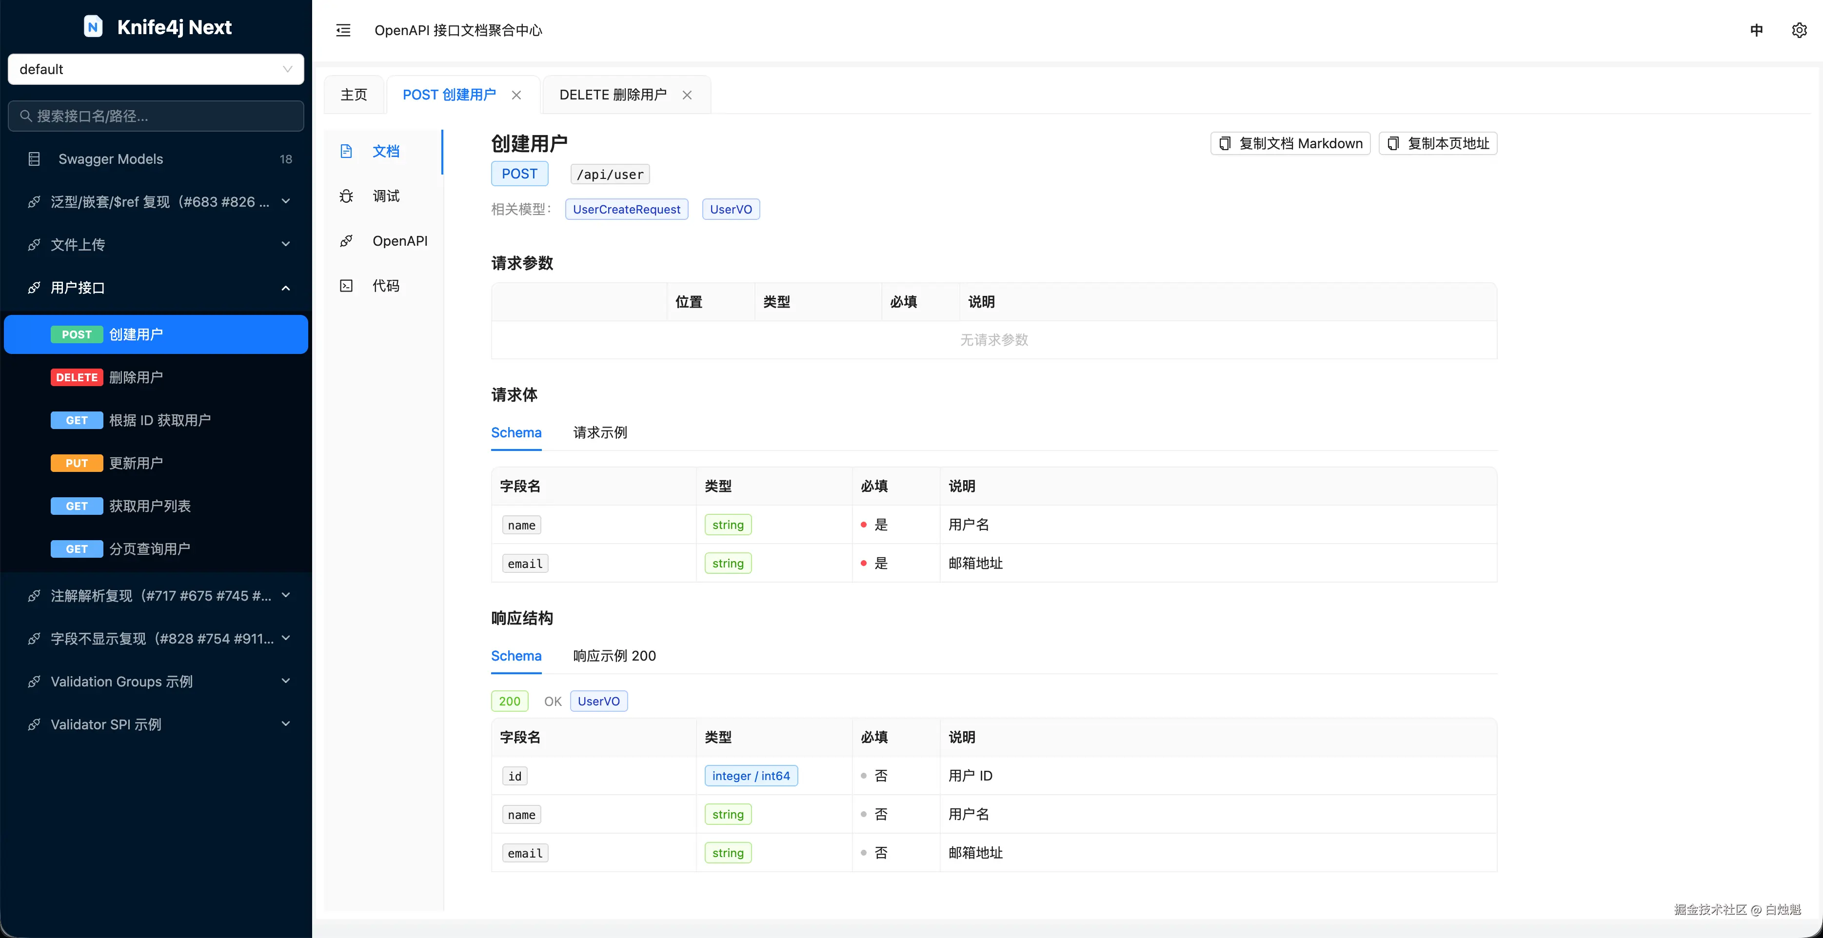Select GET 分页查询用户 in the sidebar
1823x938 pixels.
[x=156, y=549]
